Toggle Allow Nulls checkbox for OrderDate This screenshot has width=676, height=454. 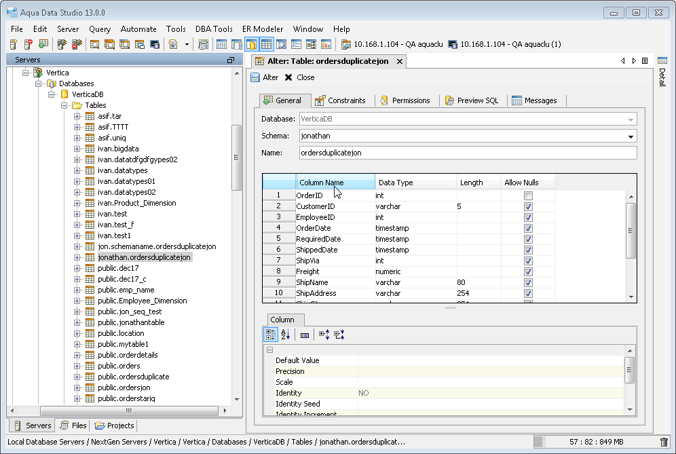[528, 228]
